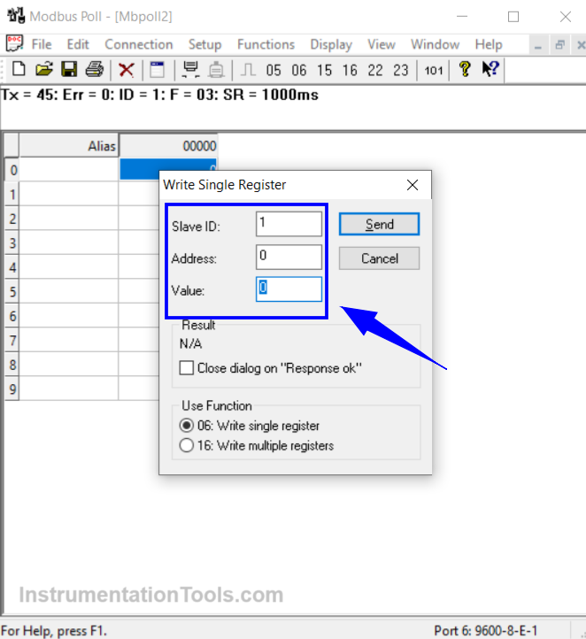Image resolution: width=586 pixels, height=639 pixels.
Task: Click function 16 toolbar button
Action: [350, 70]
